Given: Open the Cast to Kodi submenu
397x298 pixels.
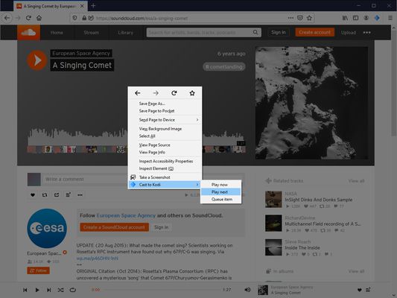Looking at the screenshot, I should [x=165, y=185].
